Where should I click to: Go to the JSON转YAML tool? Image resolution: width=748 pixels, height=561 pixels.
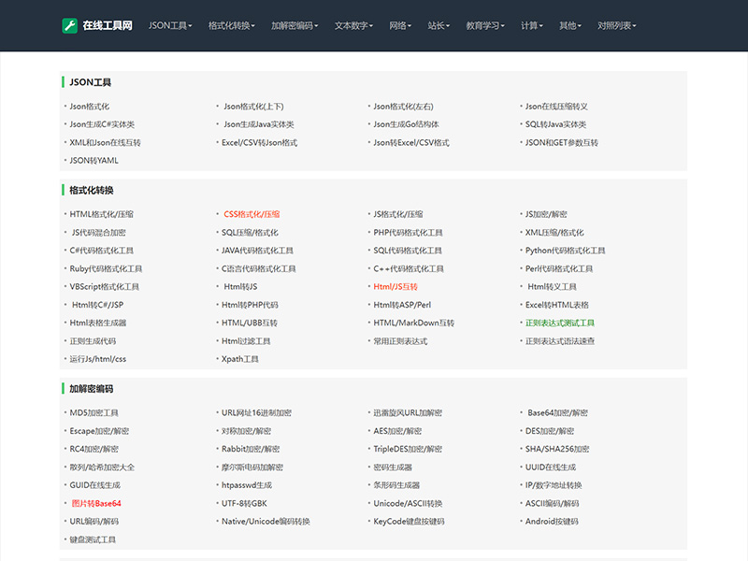point(93,161)
